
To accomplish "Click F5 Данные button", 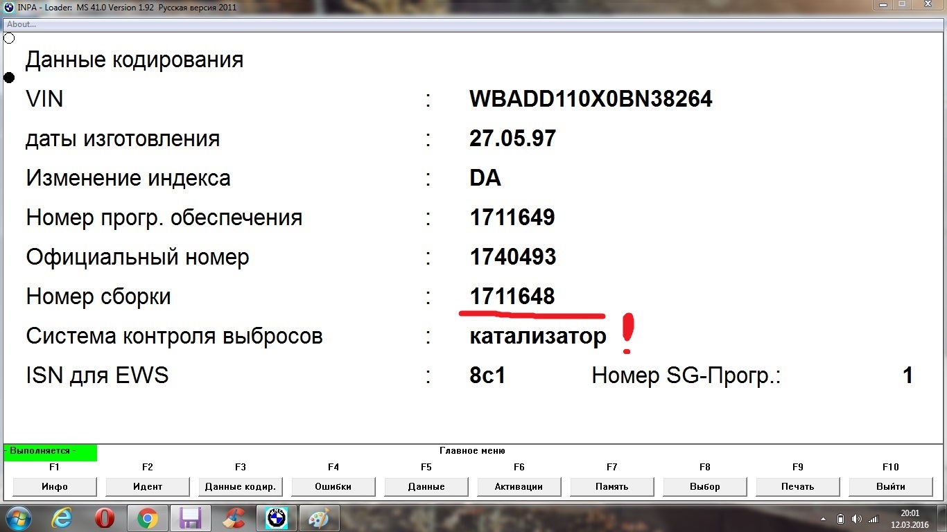I will tap(426, 486).
